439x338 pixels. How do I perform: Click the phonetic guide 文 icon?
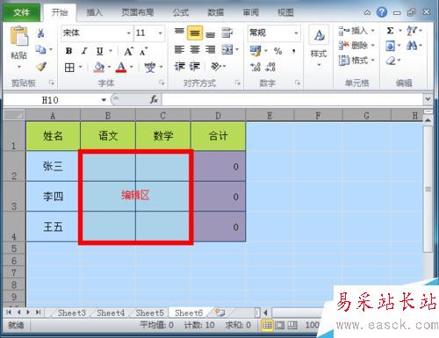coord(150,68)
